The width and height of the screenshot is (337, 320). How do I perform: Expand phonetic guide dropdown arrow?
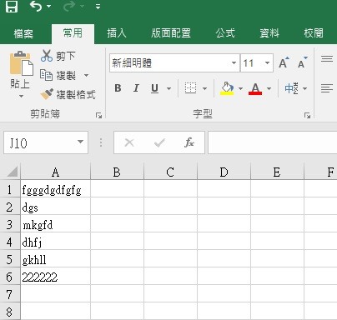tap(305, 88)
